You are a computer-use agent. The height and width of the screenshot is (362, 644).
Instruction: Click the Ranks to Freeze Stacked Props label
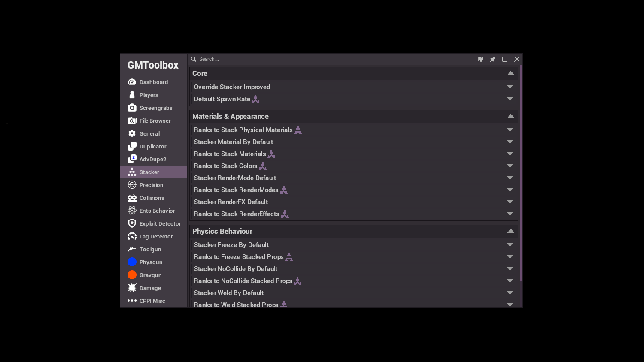pos(239,257)
